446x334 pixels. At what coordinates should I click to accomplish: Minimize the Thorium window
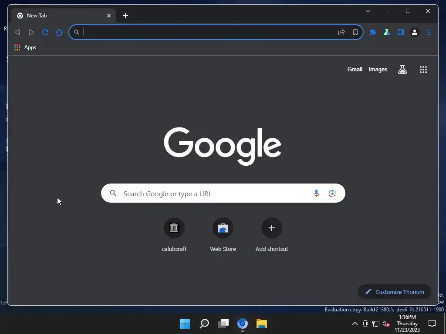(388, 11)
